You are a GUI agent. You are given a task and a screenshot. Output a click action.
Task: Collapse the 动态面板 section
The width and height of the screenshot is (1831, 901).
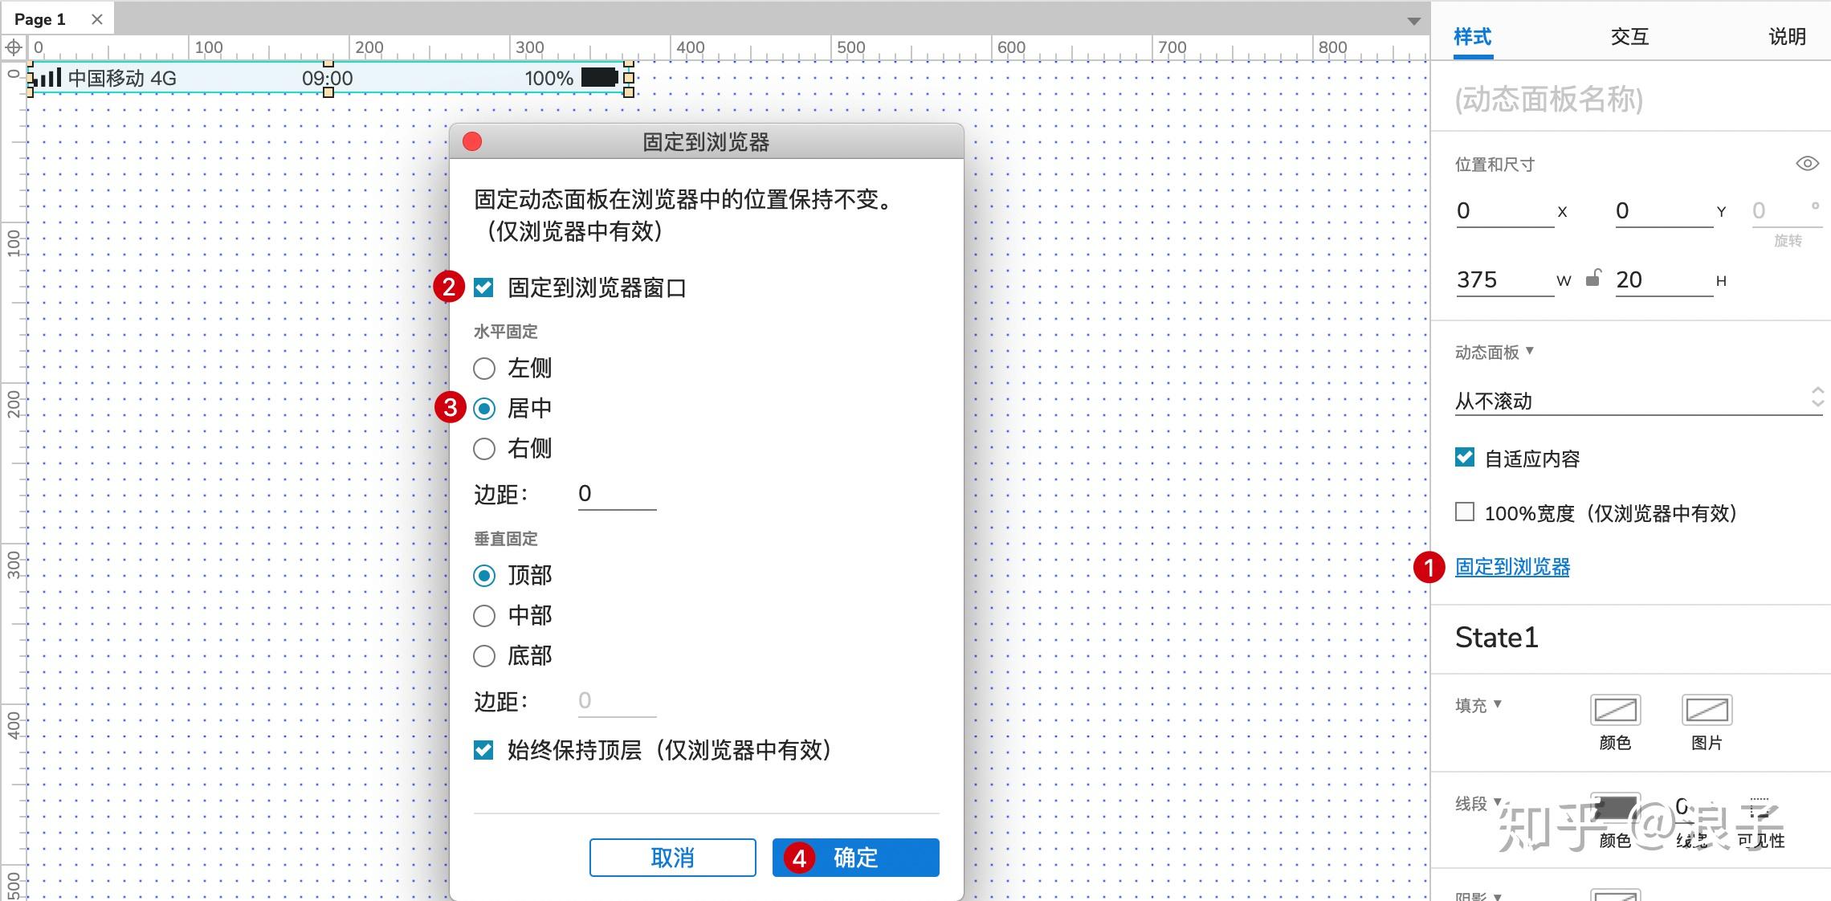(x=1530, y=351)
